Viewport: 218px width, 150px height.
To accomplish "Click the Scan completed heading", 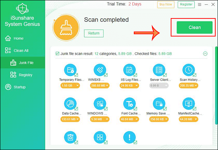I will tap(106, 20).
